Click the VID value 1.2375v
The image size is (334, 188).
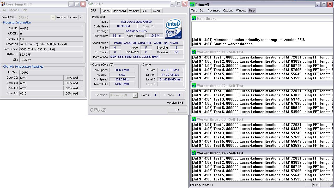[51, 60]
